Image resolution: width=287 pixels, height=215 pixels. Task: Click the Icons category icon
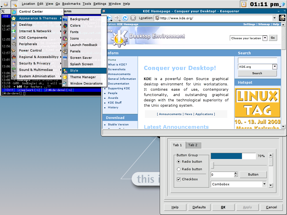[x=65, y=39]
